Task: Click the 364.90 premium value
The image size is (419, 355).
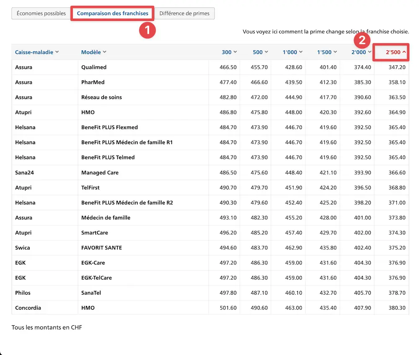Action: pos(397,112)
